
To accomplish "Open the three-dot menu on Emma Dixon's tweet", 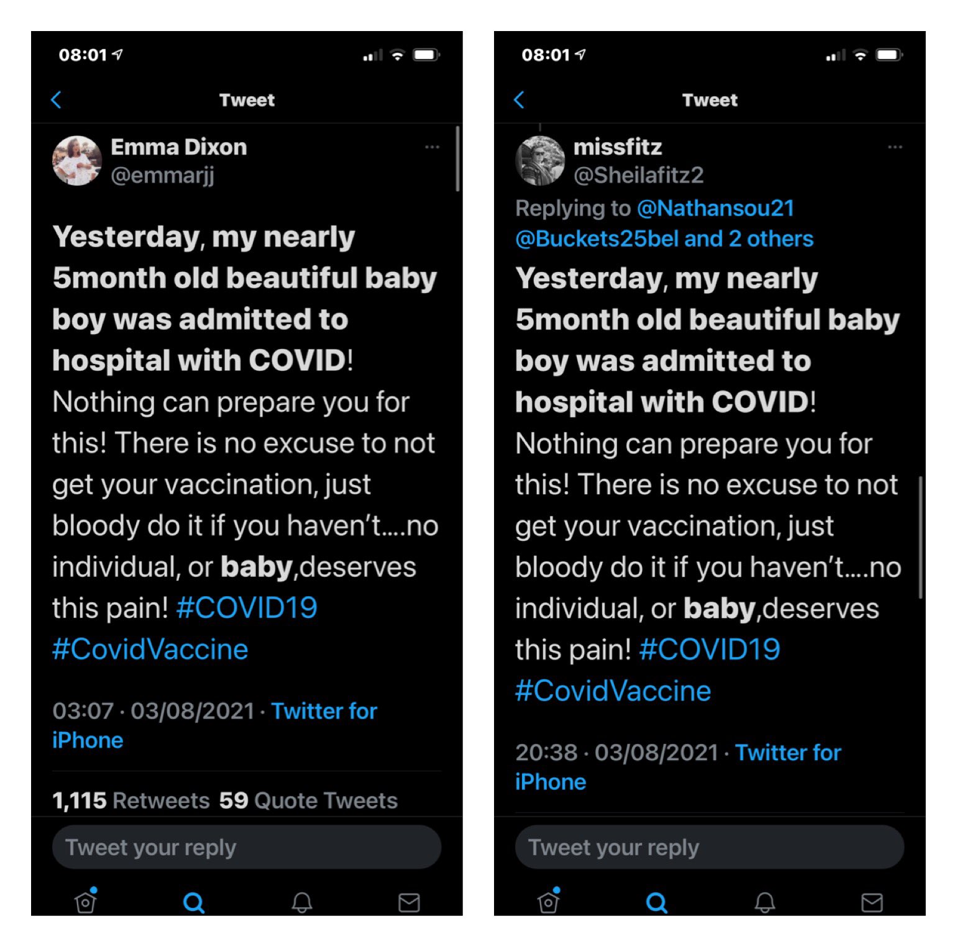I will point(432,147).
